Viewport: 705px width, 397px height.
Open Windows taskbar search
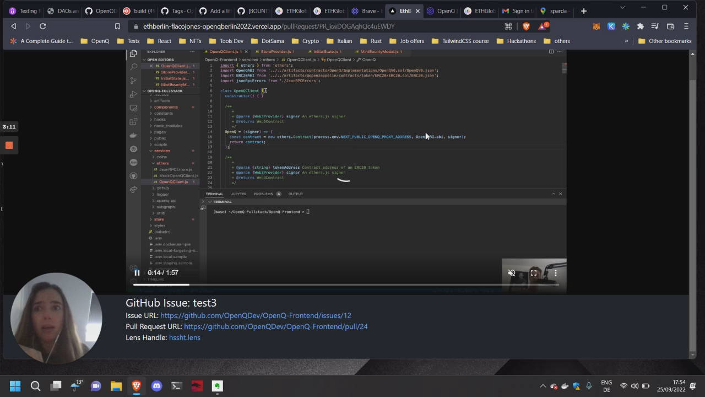click(x=35, y=386)
